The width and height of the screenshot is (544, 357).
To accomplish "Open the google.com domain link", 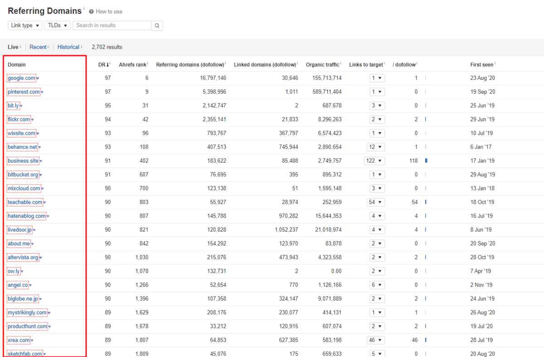I will (21, 78).
